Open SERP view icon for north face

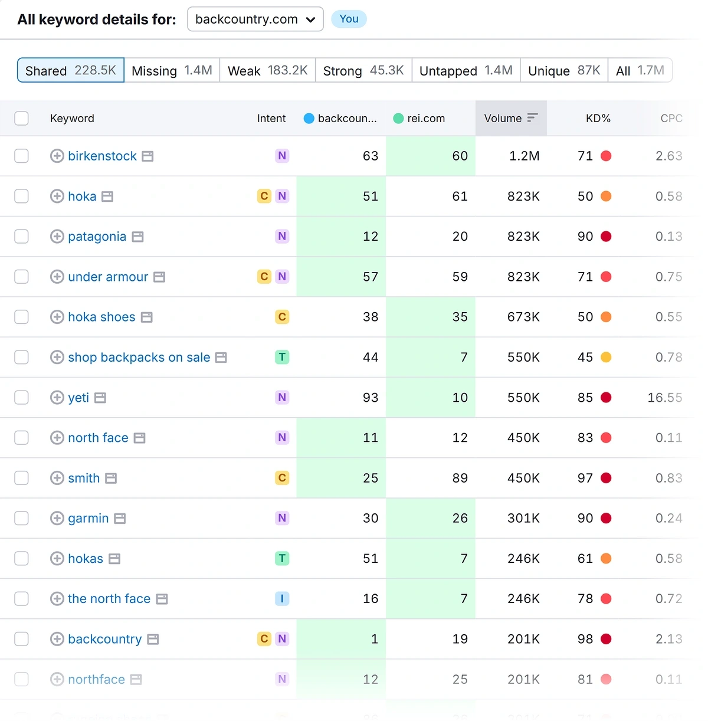click(140, 438)
